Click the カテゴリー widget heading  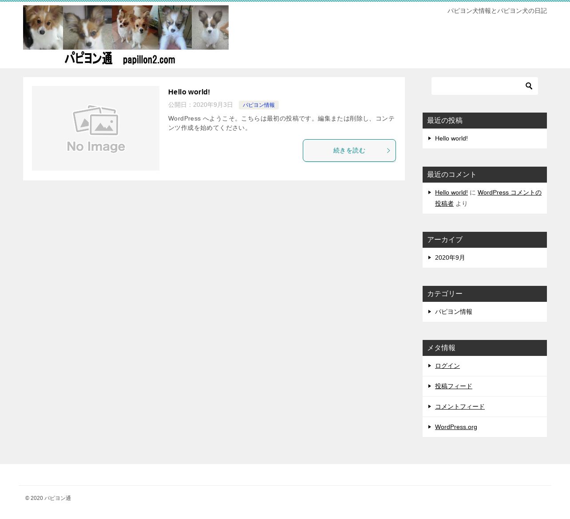485,294
